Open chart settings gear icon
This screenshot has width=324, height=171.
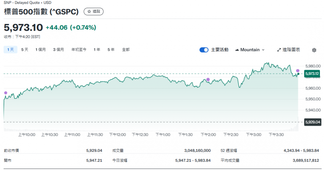314,50
